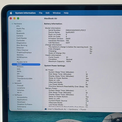Click Hardware in the path bar
Viewport: 122px width, 122px height.
73,109
